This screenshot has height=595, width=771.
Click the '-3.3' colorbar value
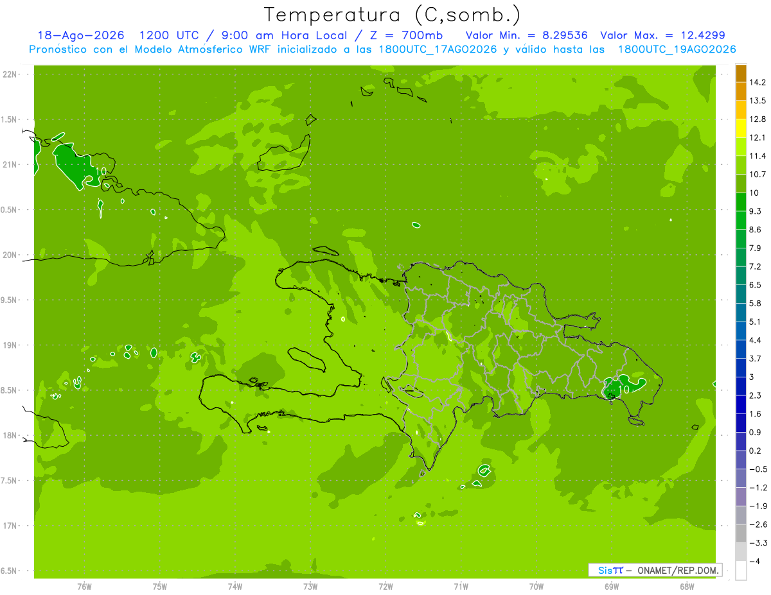pos(758,543)
